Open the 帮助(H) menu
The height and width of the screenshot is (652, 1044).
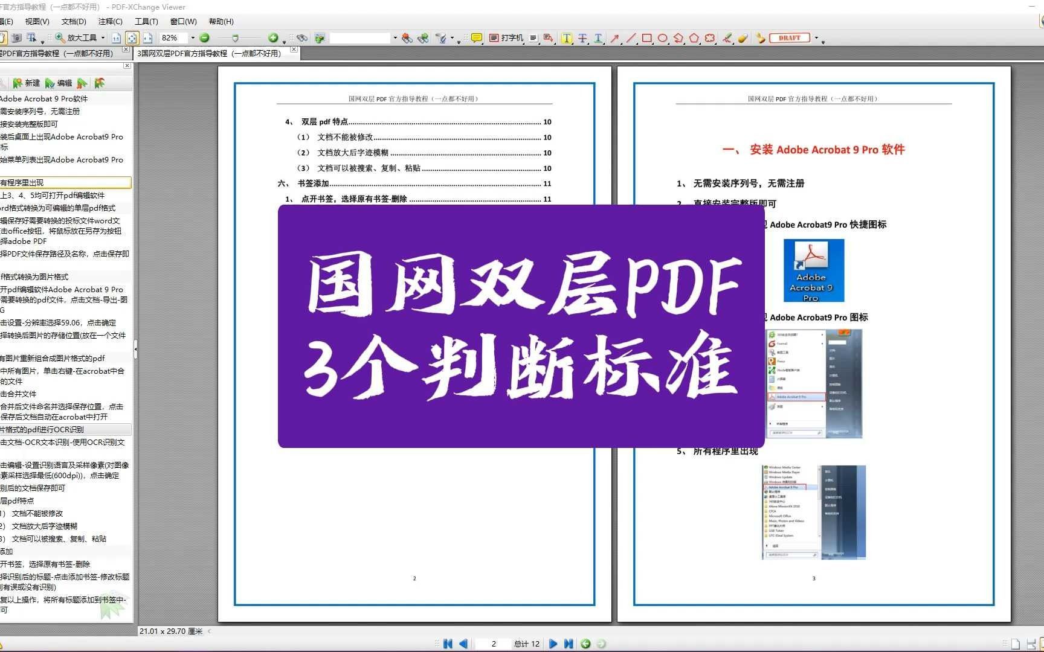(x=221, y=22)
